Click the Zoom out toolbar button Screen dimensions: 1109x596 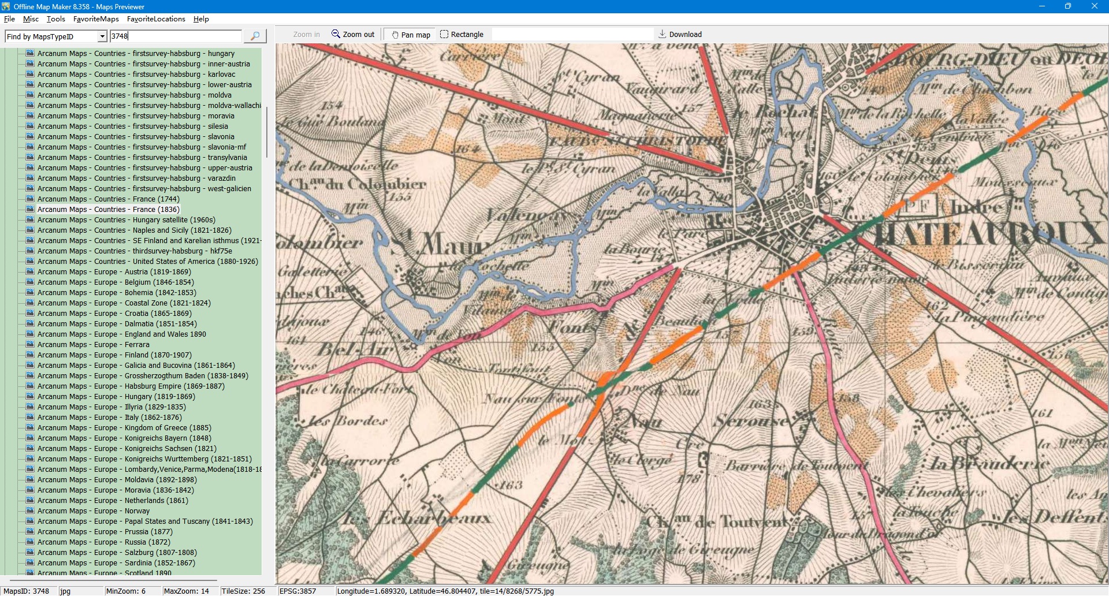pos(353,35)
